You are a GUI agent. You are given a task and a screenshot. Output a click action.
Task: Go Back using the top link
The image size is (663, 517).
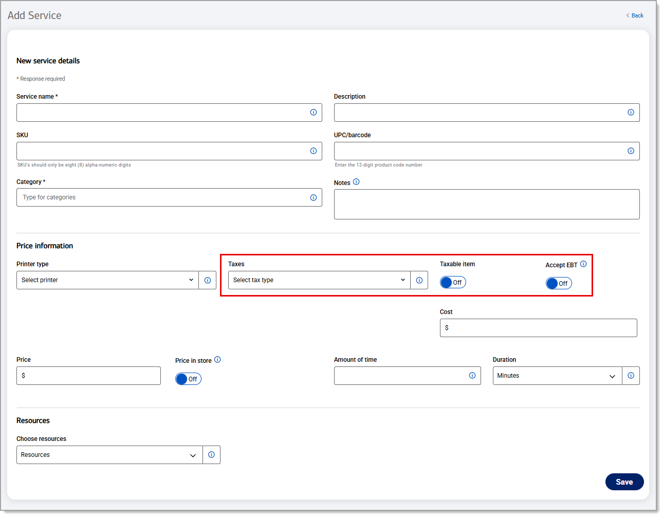pos(635,15)
